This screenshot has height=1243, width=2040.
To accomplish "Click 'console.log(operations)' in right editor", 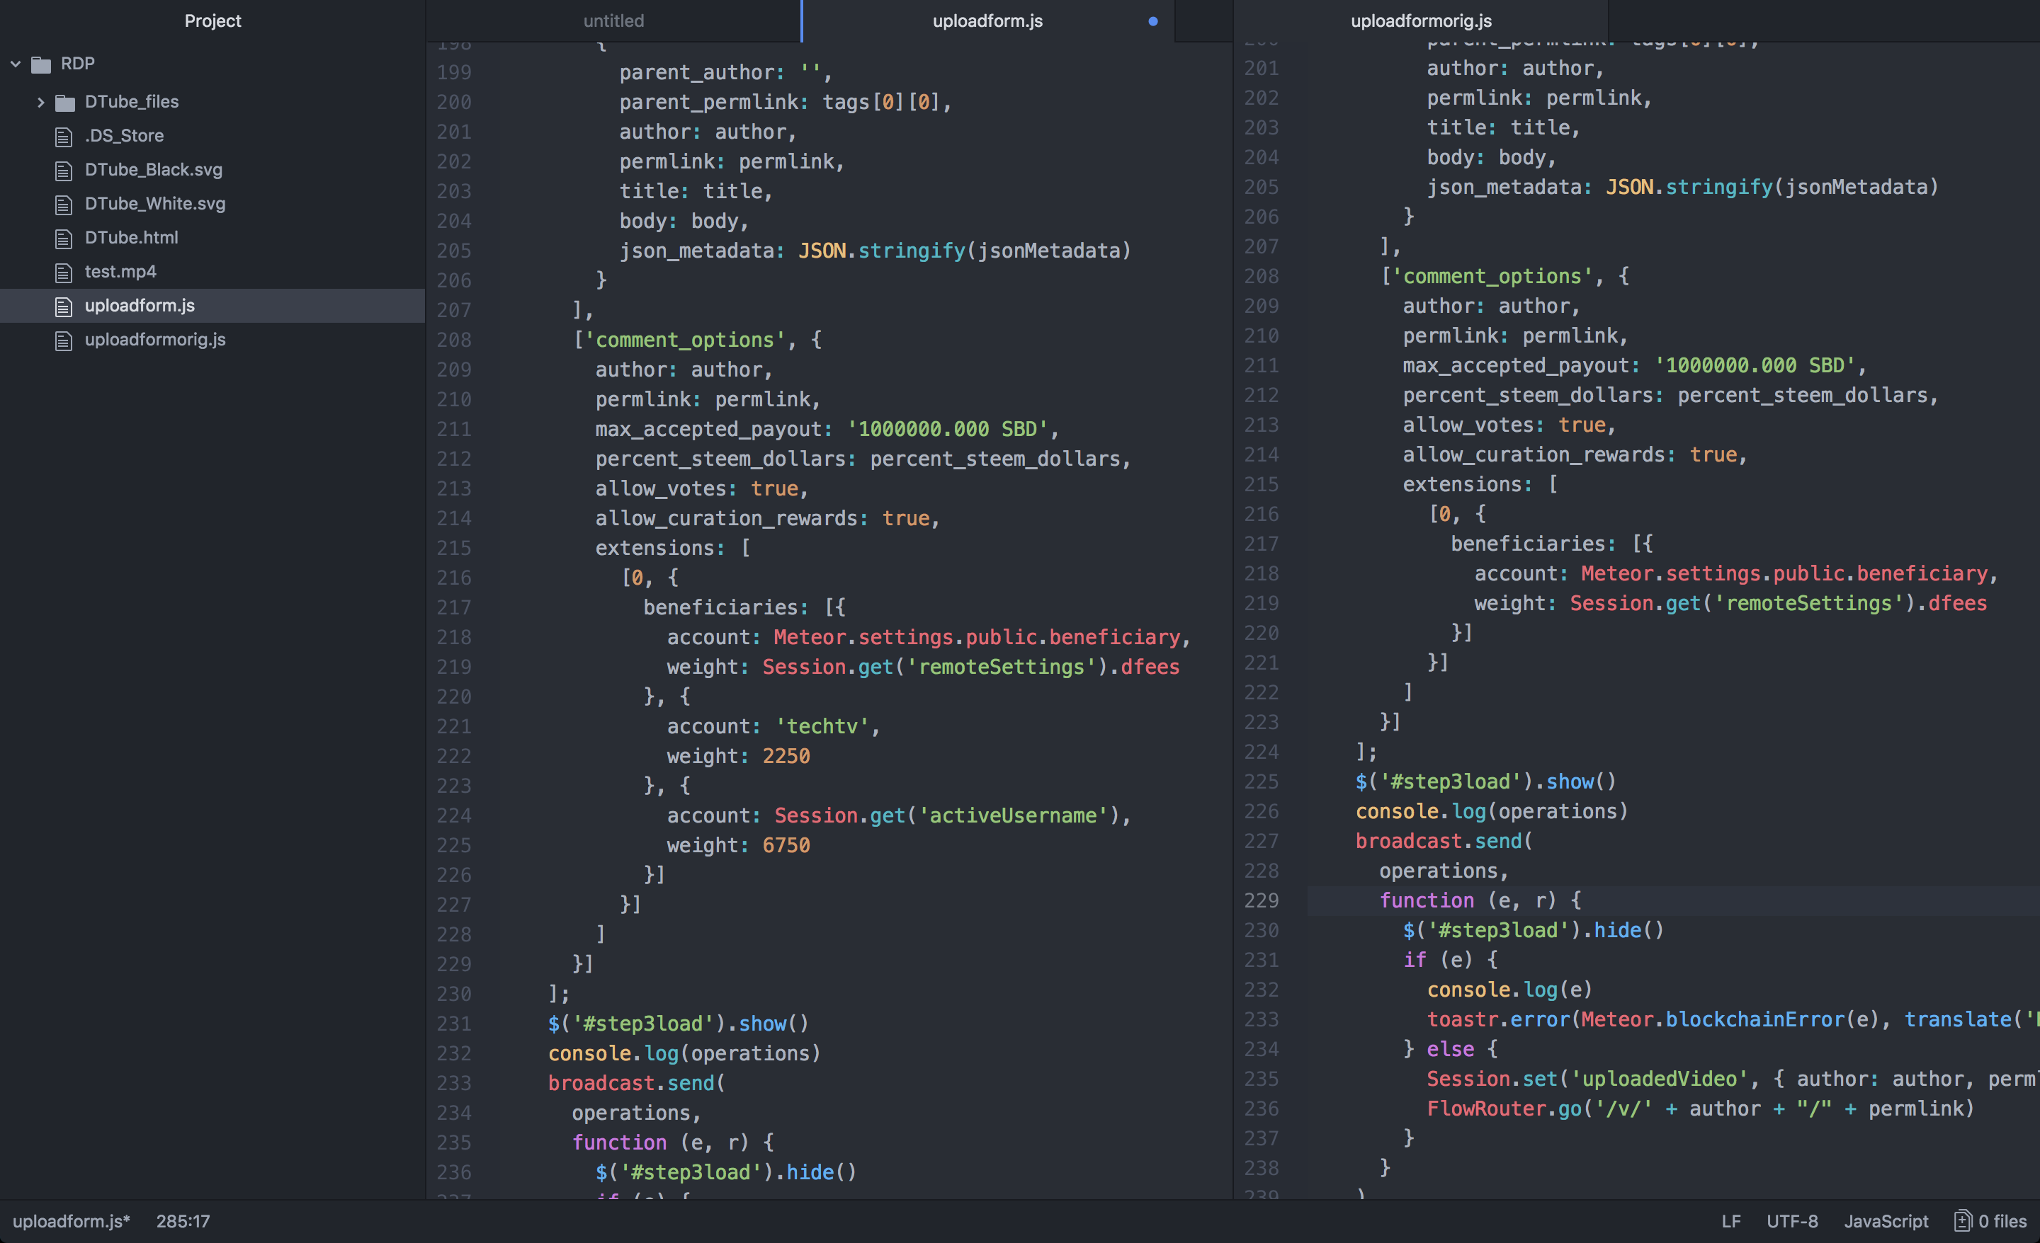I will point(1492,812).
